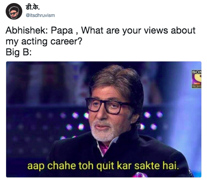The height and width of the screenshot is (180, 207).
Task: Click the yellow subtitle caption text
Action: pyautogui.click(x=103, y=166)
